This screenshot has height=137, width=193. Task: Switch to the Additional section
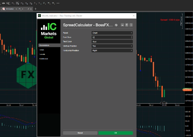click(x=43, y=59)
